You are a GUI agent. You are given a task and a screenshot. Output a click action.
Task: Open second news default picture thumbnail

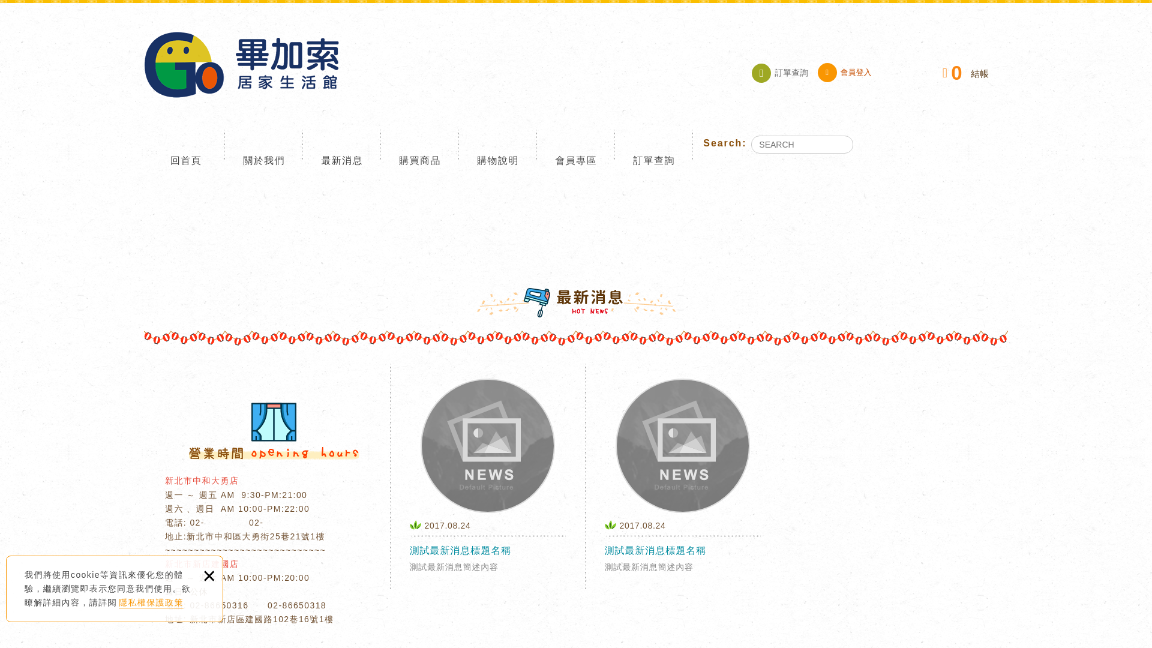[x=683, y=446]
